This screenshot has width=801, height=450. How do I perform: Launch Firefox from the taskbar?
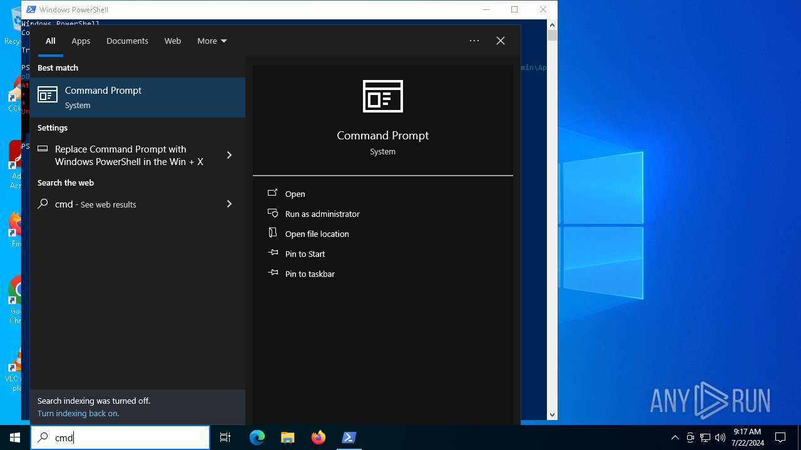click(x=319, y=437)
